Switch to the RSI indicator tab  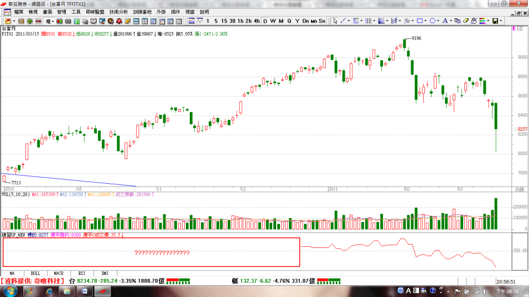[x=82, y=273]
